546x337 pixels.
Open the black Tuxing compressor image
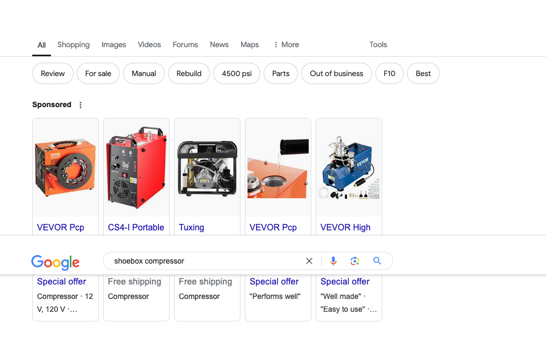[x=207, y=168]
